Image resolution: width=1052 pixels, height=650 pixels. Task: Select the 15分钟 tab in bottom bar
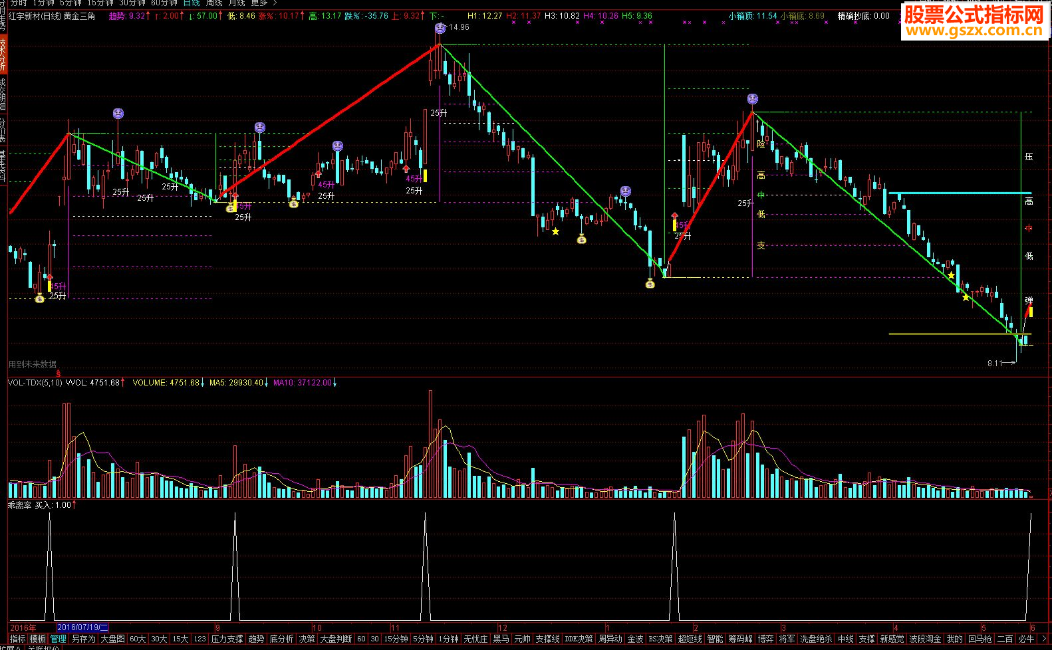(396, 639)
